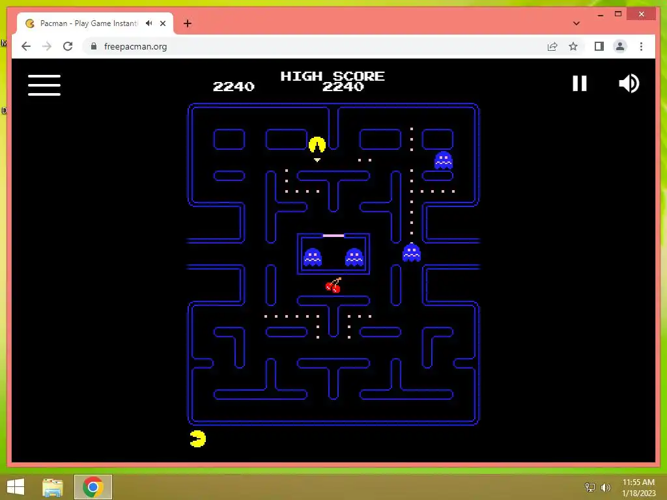Reload the freepacman.org page
This screenshot has height=500, width=667.
pos(68,46)
